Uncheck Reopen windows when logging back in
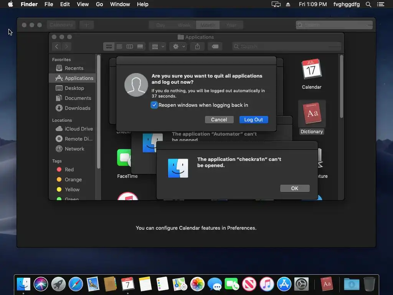Viewport: 393px width, 295px height. pyautogui.click(x=154, y=105)
